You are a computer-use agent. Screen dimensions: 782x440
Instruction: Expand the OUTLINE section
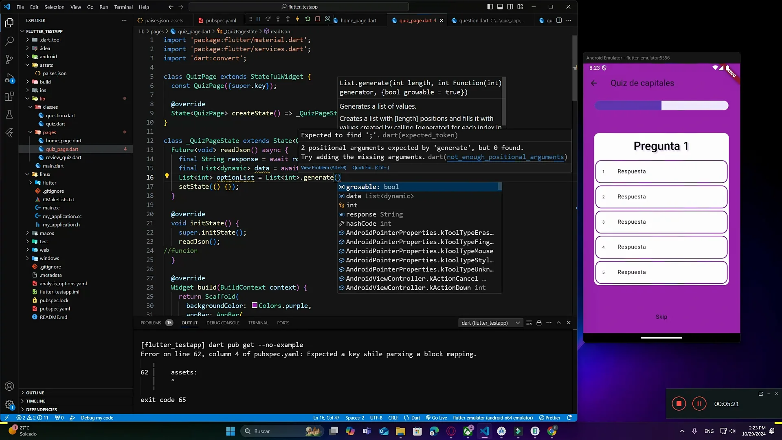(x=35, y=393)
